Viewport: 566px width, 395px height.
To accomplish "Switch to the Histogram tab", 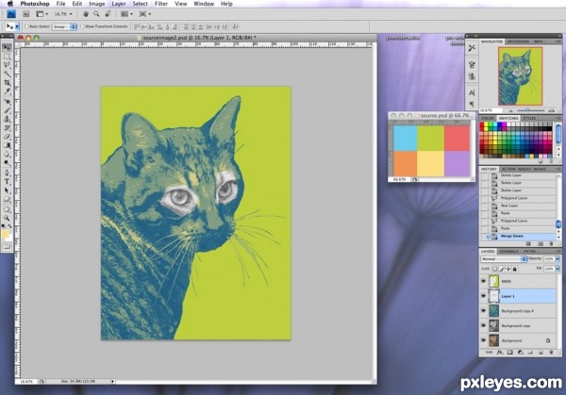I will point(518,41).
